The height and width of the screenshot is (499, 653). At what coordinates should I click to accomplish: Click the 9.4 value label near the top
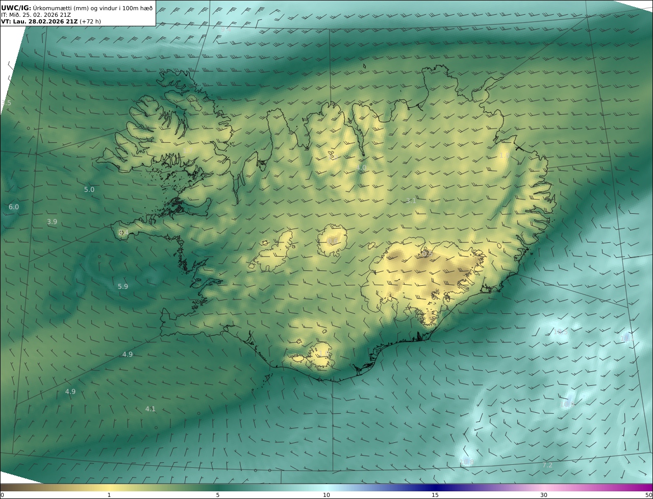[x=225, y=30]
